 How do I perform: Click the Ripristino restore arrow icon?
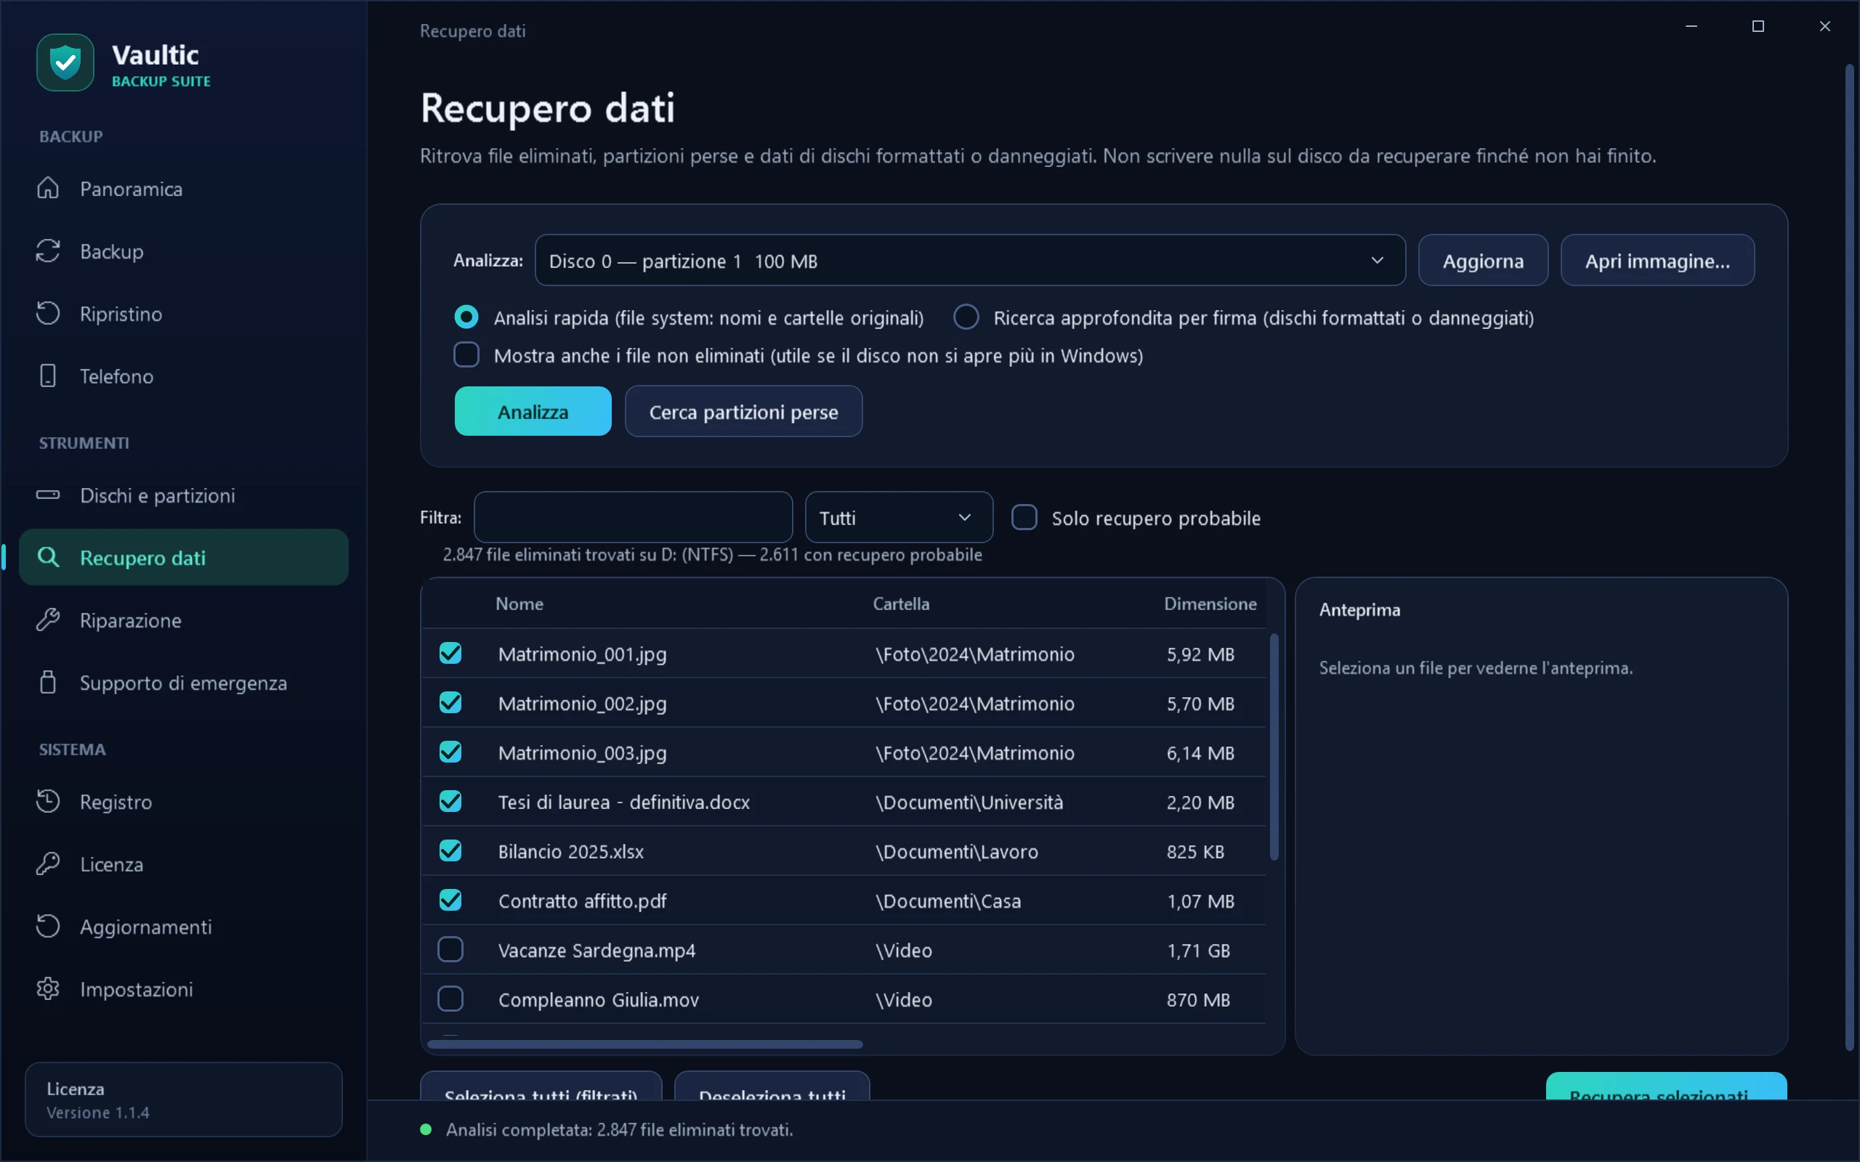pos(48,314)
